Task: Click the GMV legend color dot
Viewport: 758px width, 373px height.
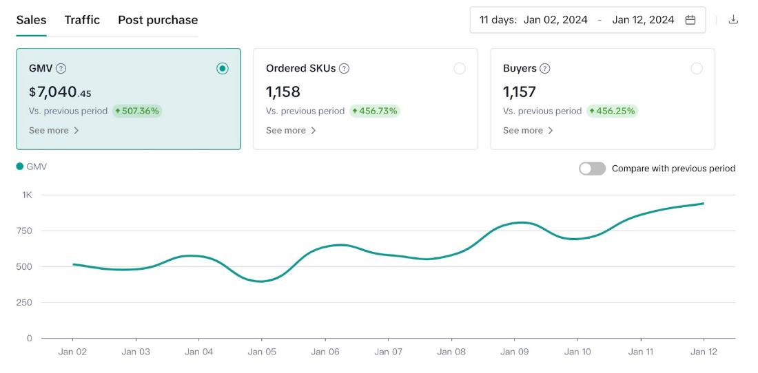Action: coord(20,167)
